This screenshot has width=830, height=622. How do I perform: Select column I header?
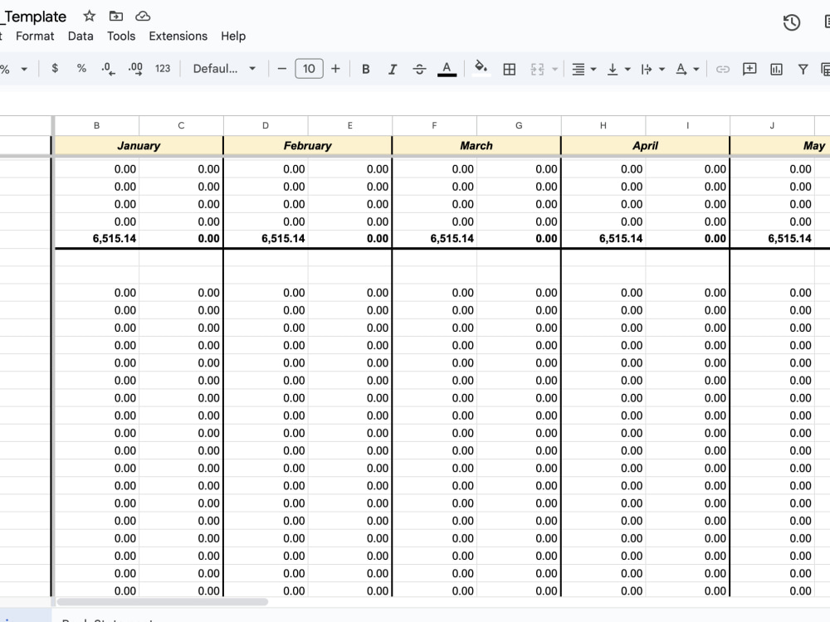[x=687, y=125]
